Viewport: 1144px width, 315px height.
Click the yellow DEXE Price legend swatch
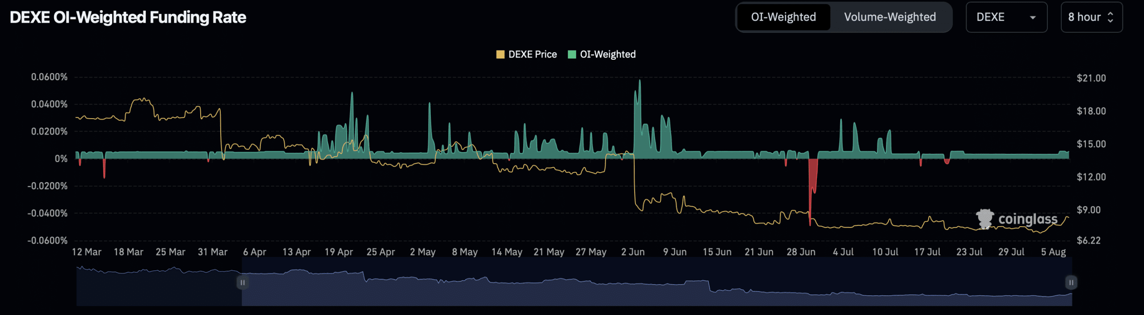point(500,54)
